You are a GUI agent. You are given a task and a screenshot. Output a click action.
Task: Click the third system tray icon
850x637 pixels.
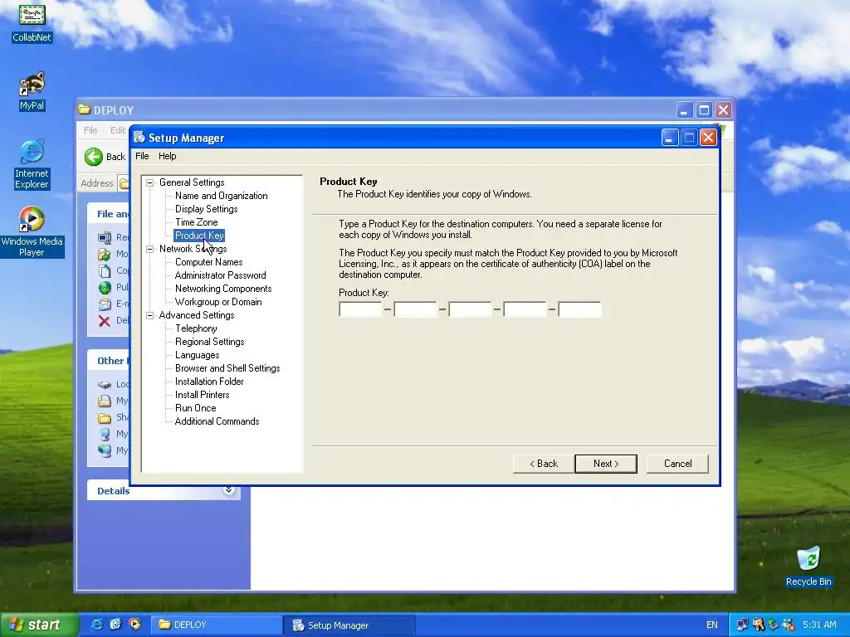(x=773, y=625)
